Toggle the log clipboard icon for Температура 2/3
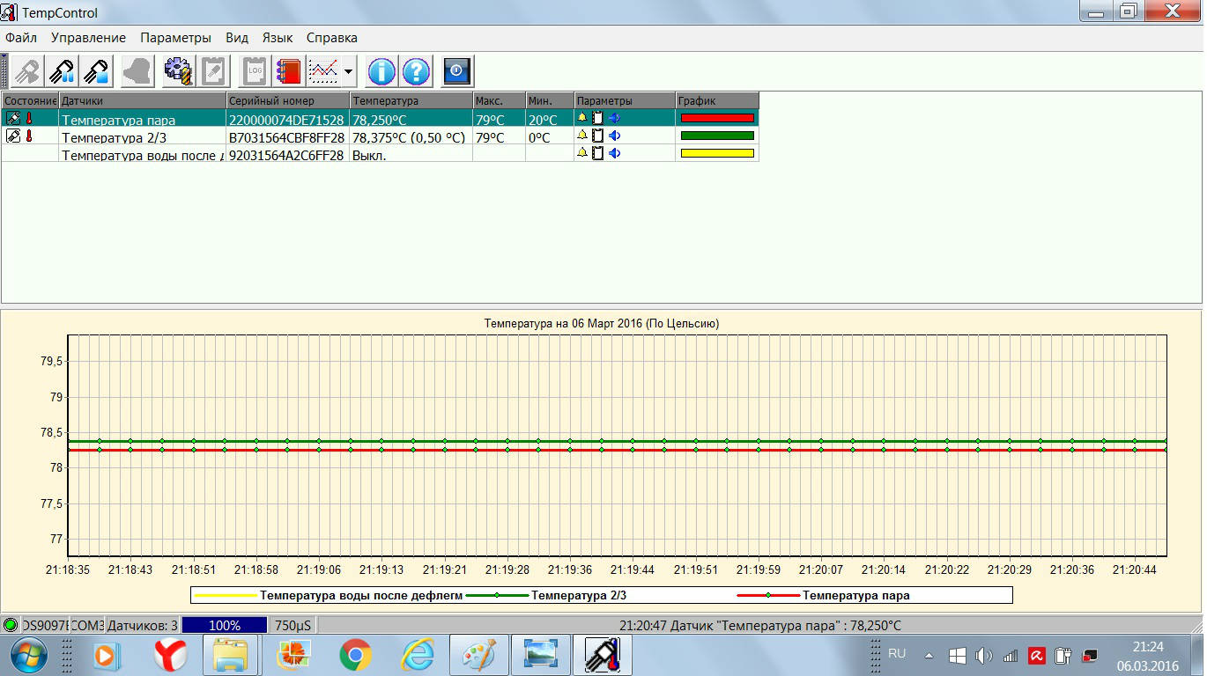The height and width of the screenshot is (676, 1207). (x=597, y=136)
